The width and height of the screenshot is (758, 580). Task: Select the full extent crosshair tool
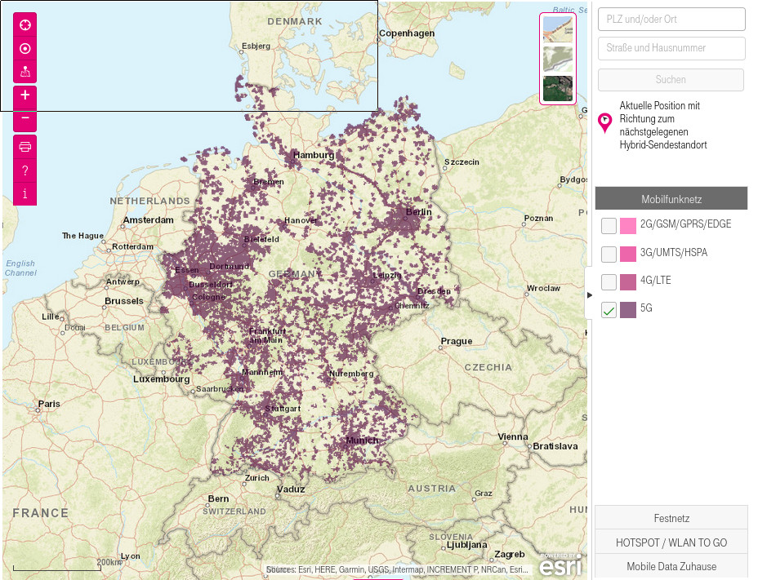pyautogui.click(x=25, y=25)
